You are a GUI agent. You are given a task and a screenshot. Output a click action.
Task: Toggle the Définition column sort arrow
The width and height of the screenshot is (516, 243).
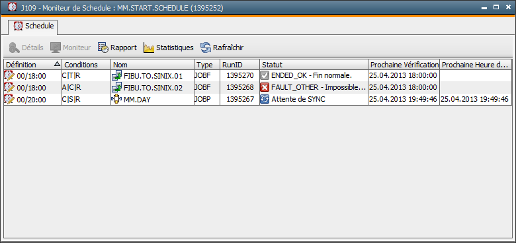click(57, 64)
